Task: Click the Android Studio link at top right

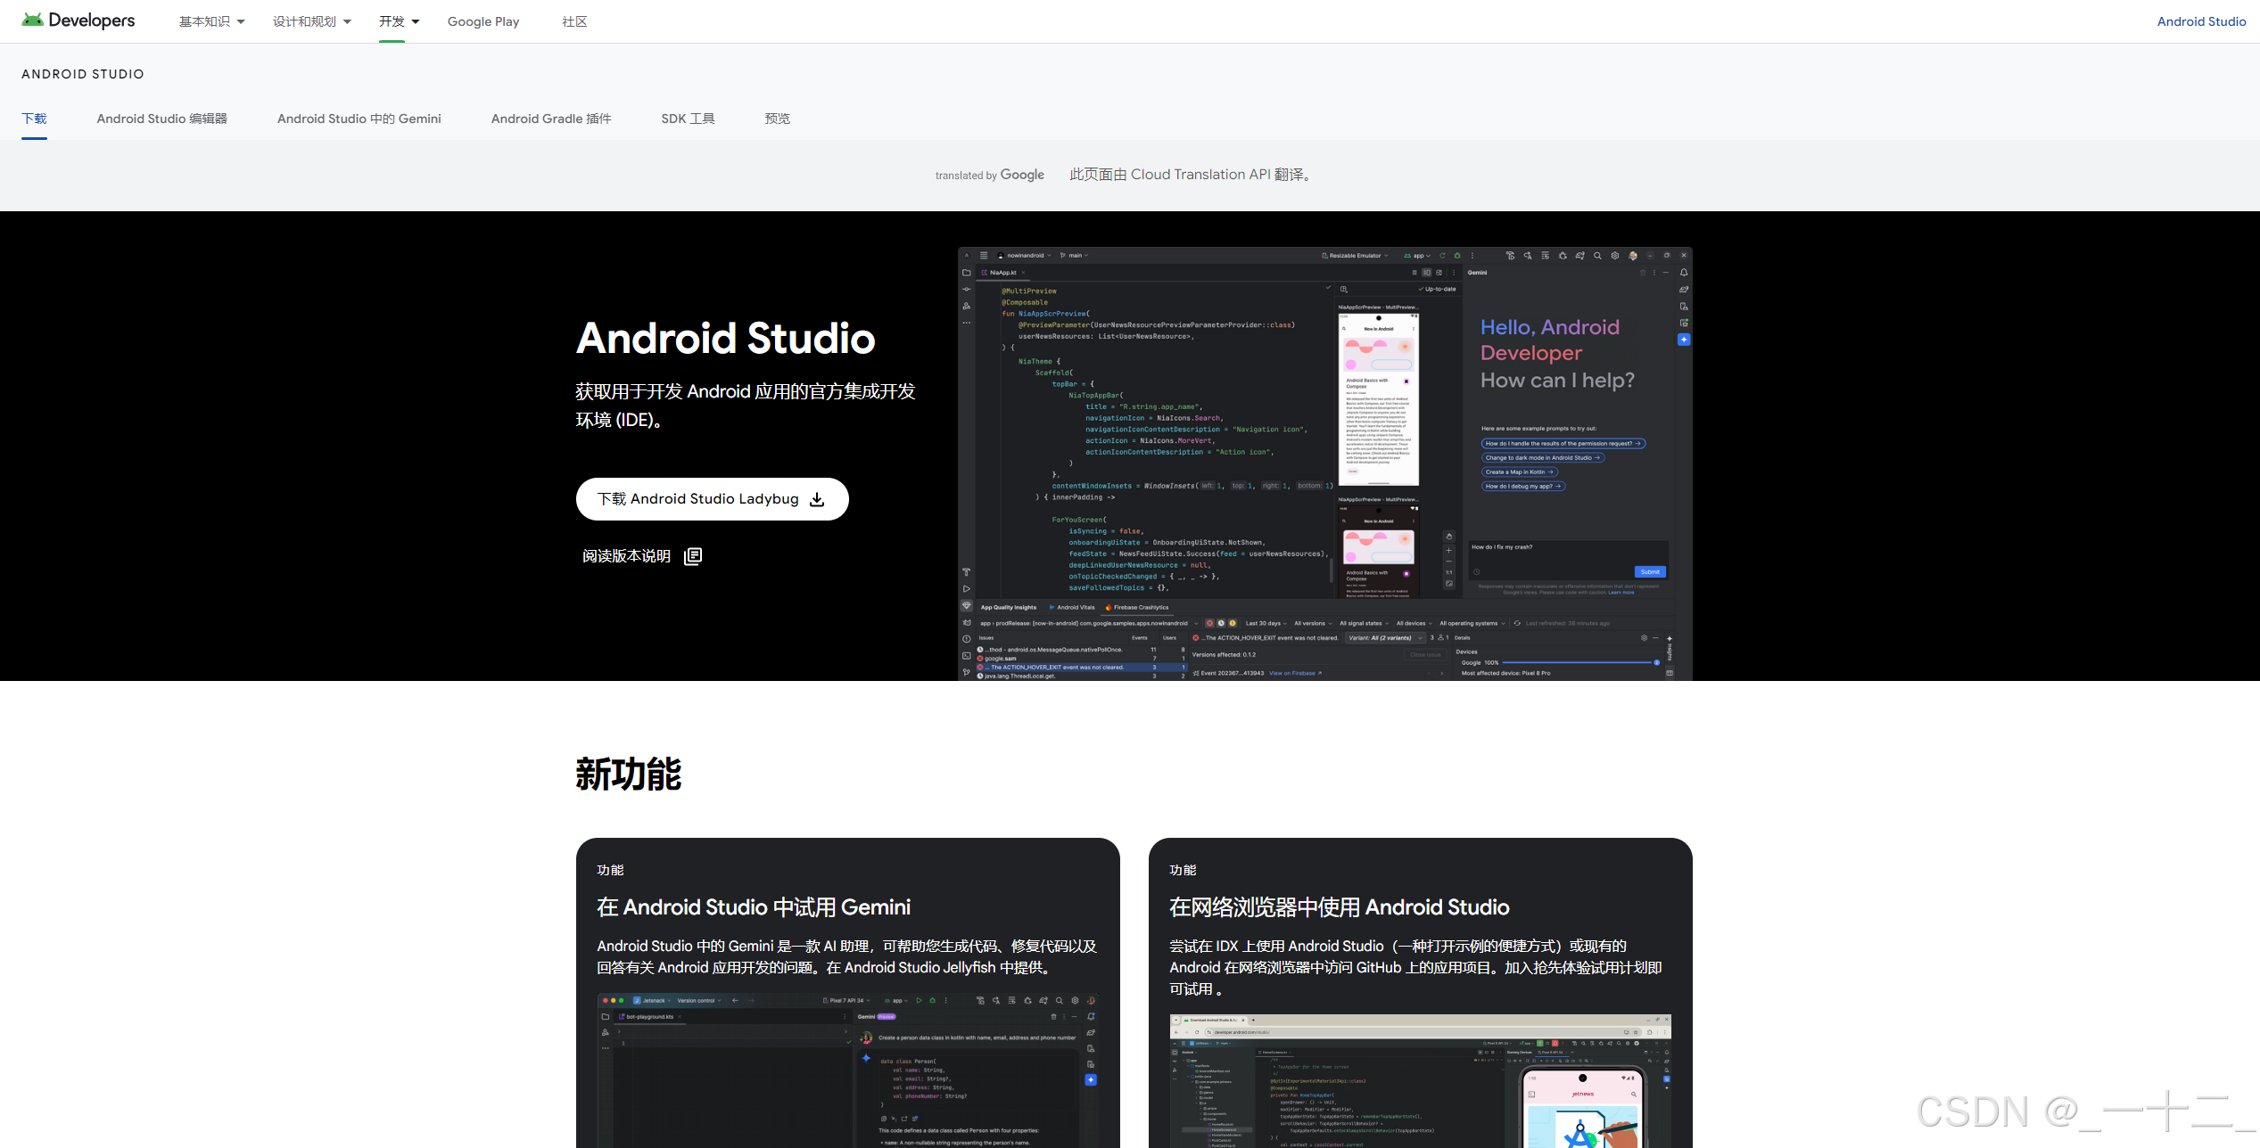Action: (2200, 21)
